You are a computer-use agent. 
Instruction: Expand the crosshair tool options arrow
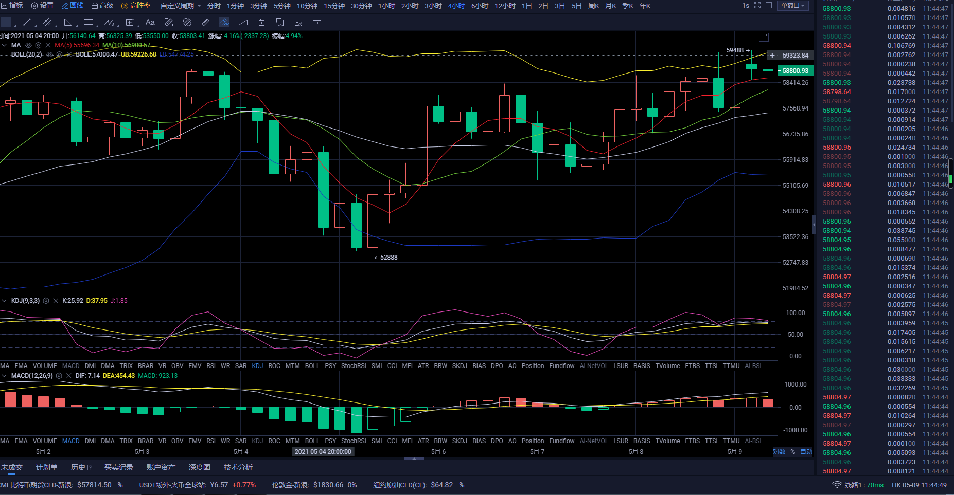[14, 25]
